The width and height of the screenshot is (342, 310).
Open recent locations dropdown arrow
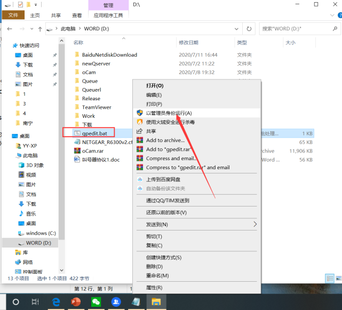click(x=32, y=29)
